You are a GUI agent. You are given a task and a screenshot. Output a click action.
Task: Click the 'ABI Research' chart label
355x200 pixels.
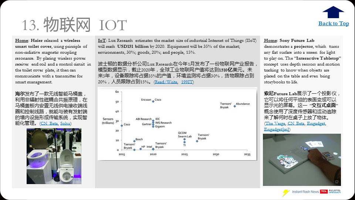pos(143,119)
